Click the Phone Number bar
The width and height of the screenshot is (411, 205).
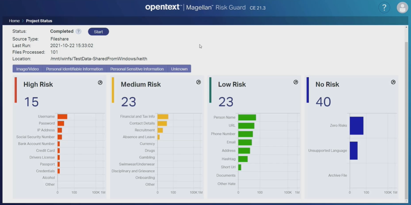[246, 134]
